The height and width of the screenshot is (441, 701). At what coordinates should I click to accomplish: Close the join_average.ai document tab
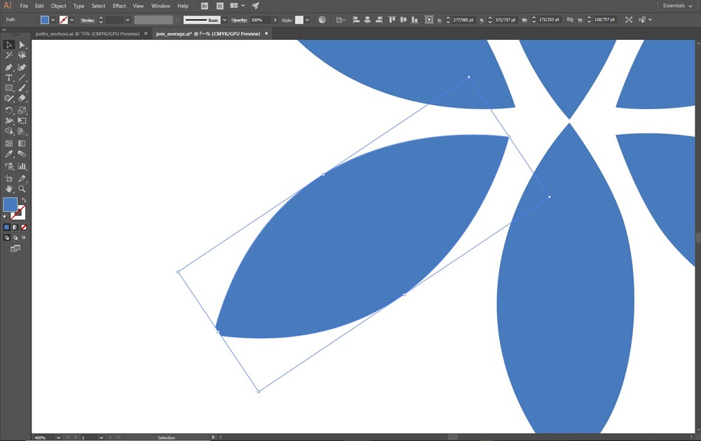pos(266,34)
